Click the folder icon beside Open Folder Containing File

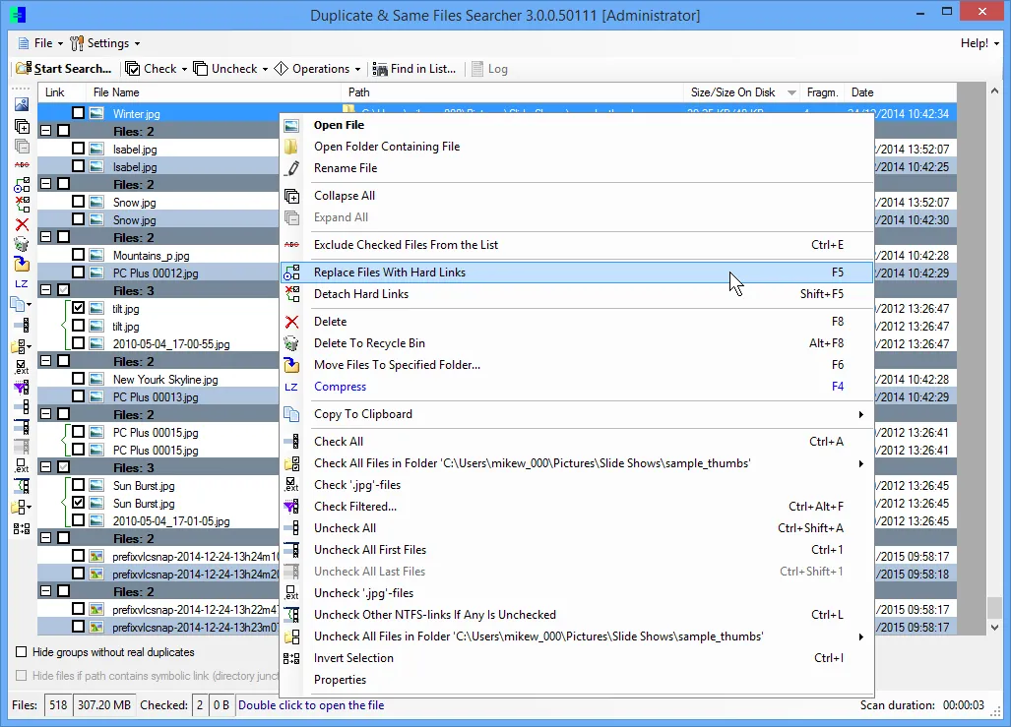[x=291, y=147]
